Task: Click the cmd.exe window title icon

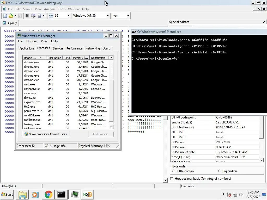Action: (134, 32)
